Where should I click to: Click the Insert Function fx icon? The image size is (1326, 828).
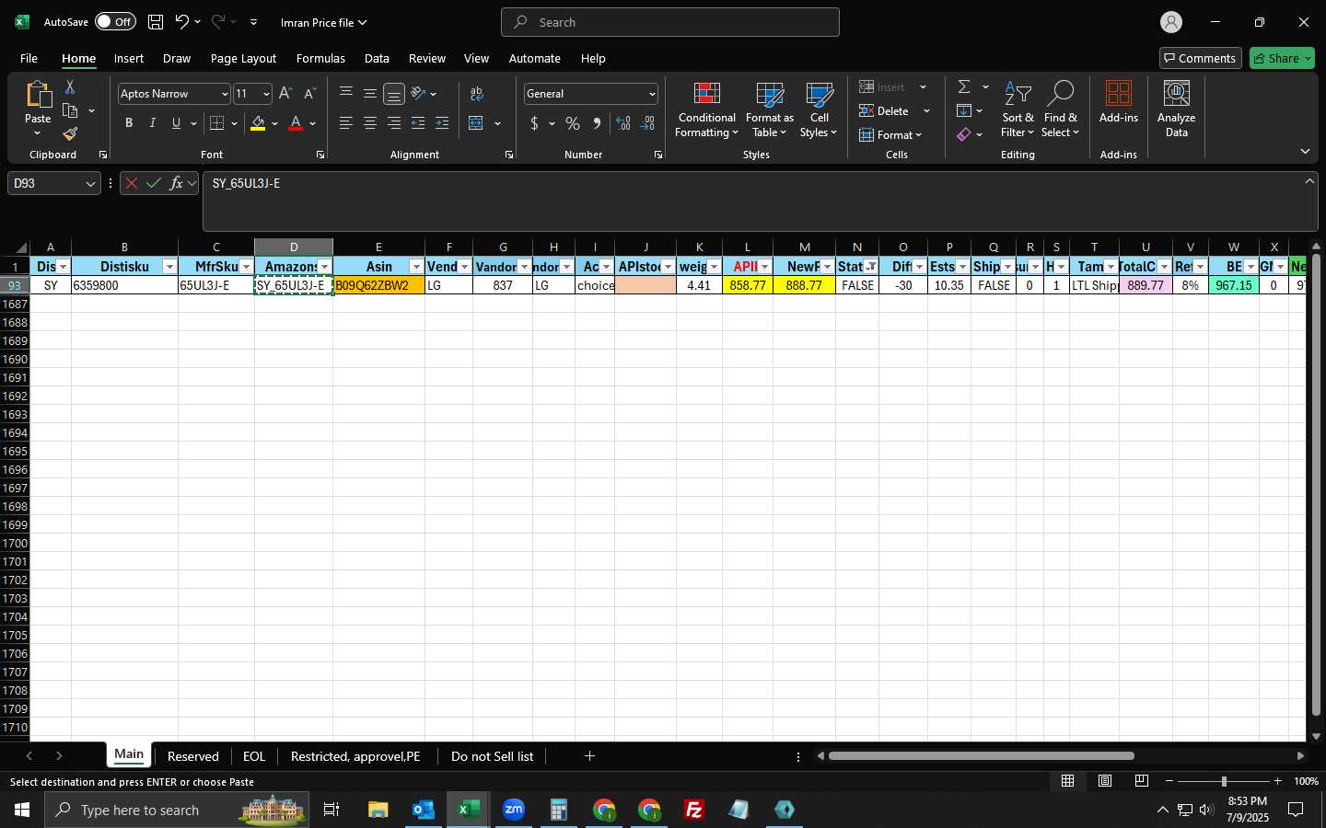[176, 183]
